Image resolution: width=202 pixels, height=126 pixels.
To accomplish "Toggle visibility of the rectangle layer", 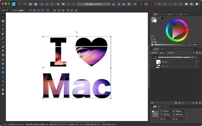I will 196,62.
